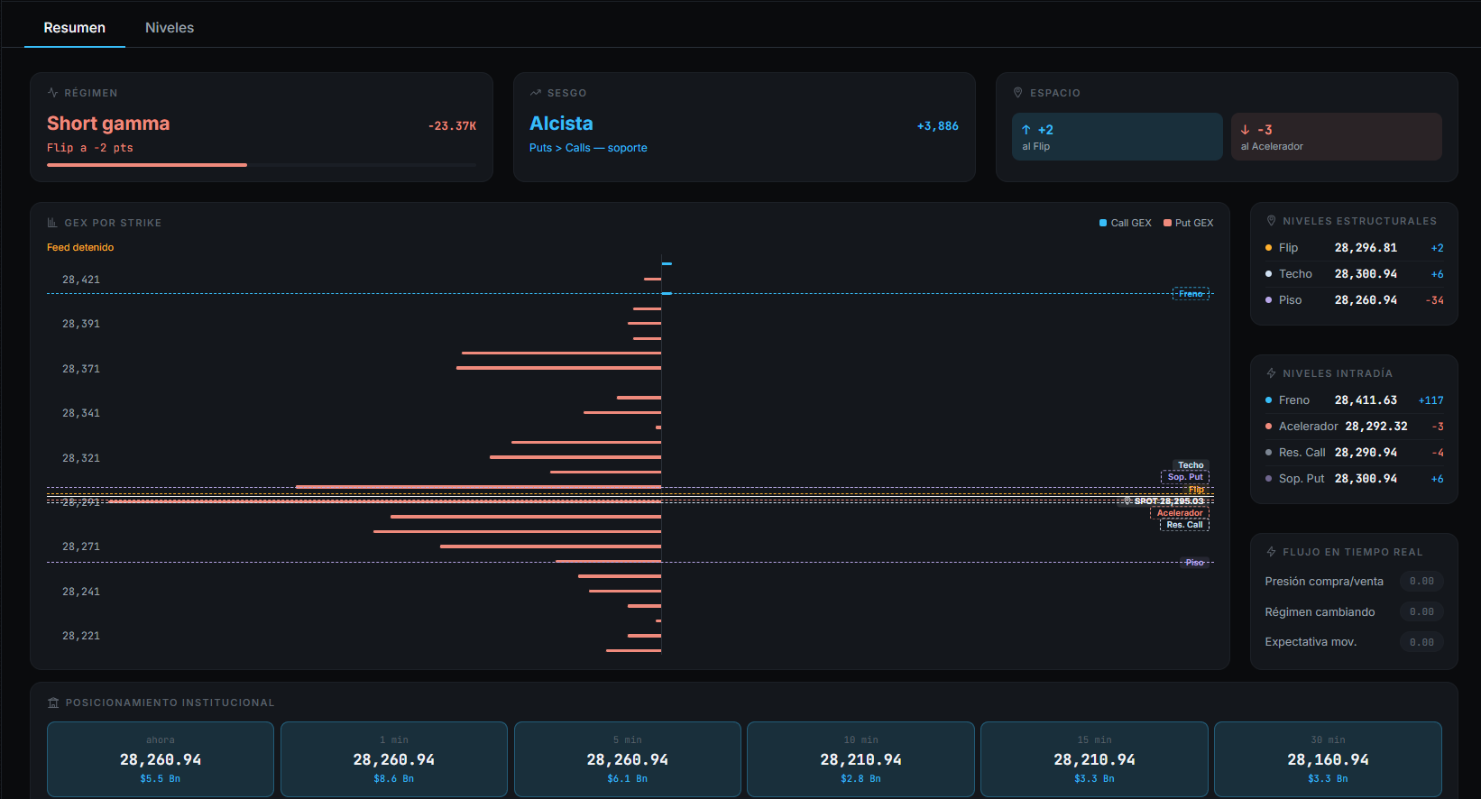Click the Niveles Intradía bolt icon
Screen dimensions: 1481x799
point(1272,373)
